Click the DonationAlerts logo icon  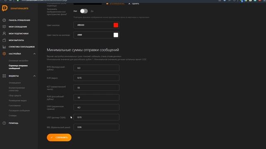pos(5,8)
